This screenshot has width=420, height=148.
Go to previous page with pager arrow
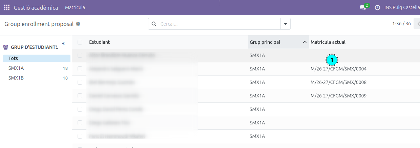[x=417, y=24]
